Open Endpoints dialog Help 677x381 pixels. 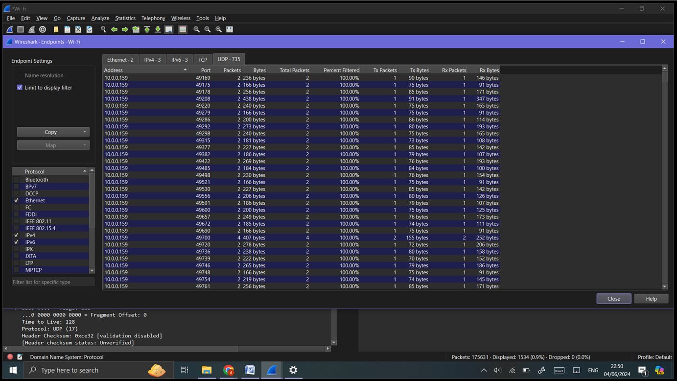pyautogui.click(x=651, y=298)
